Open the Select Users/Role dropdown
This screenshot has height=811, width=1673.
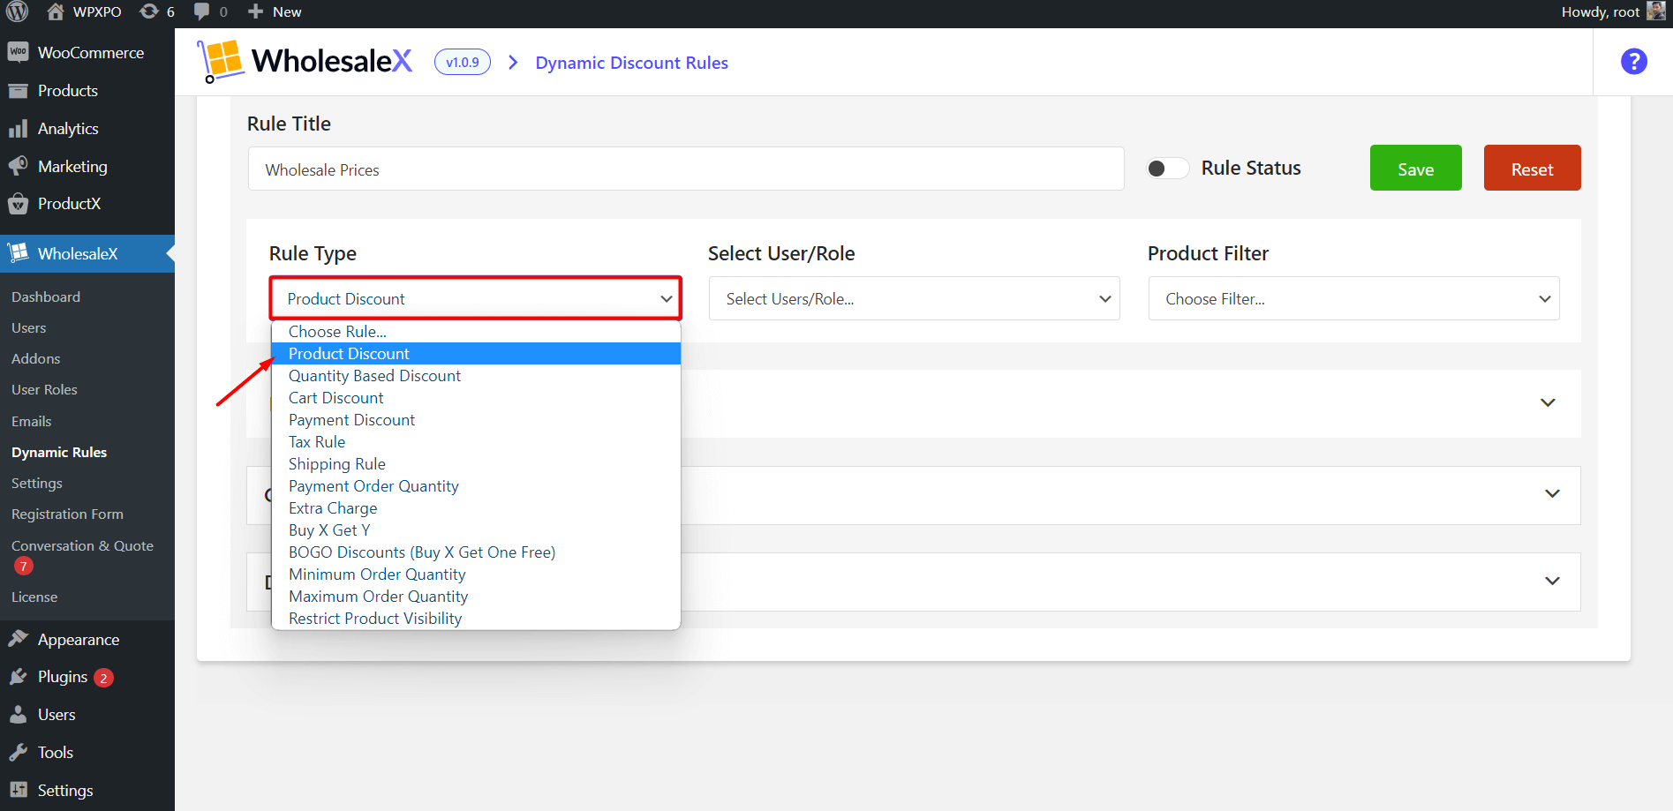pos(914,299)
